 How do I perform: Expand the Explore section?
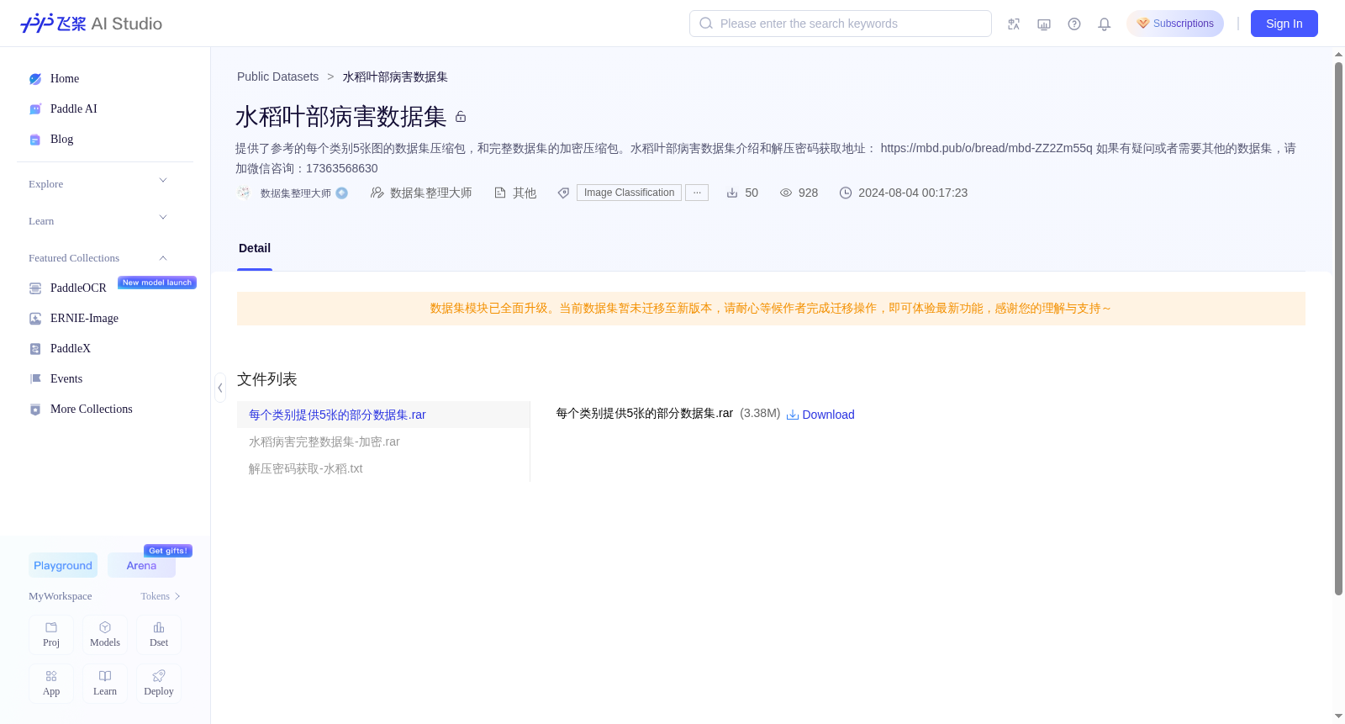98,183
